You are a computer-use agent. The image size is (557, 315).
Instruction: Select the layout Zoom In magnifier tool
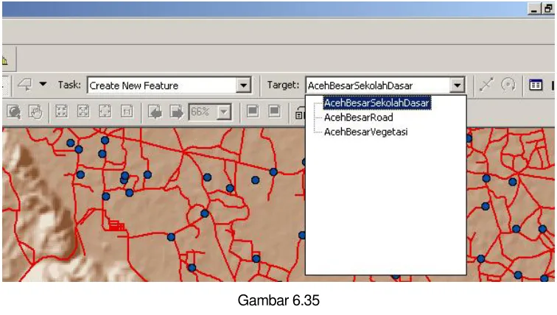click(x=14, y=112)
